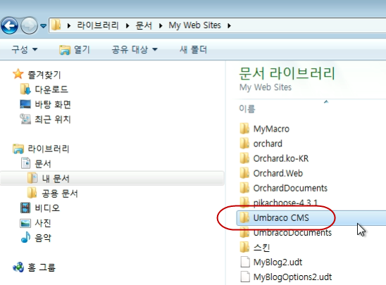Select the OrchardDocuments folder
The image size is (386, 285).
tap(290, 188)
